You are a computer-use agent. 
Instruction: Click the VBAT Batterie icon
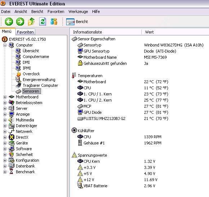point(80,185)
